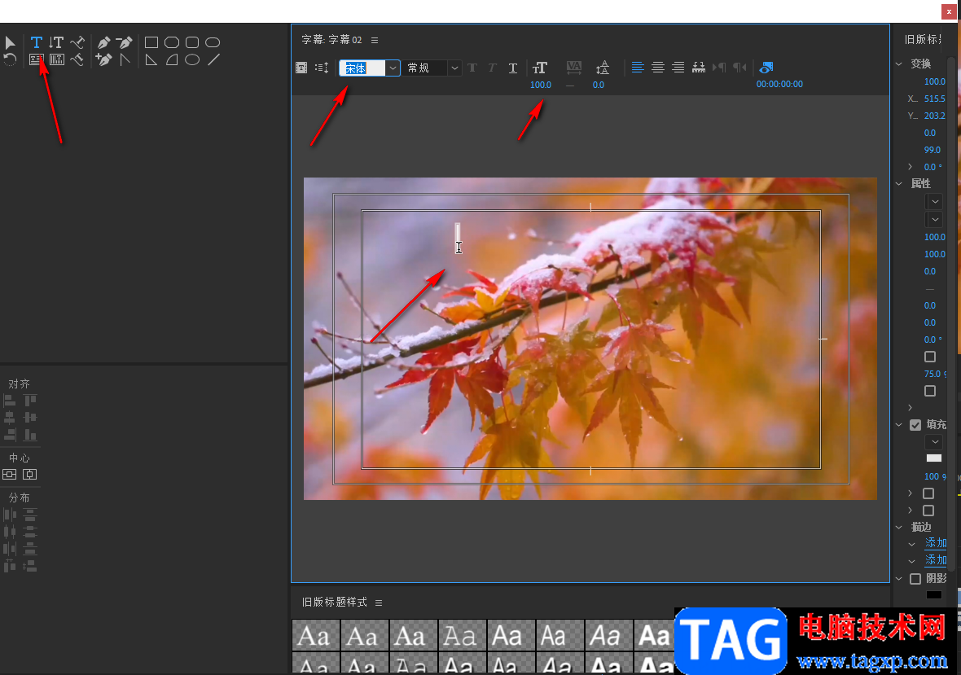Collapse the 填充 (Fill) section arrow
The height and width of the screenshot is (675, 961).
coord(899,424)
